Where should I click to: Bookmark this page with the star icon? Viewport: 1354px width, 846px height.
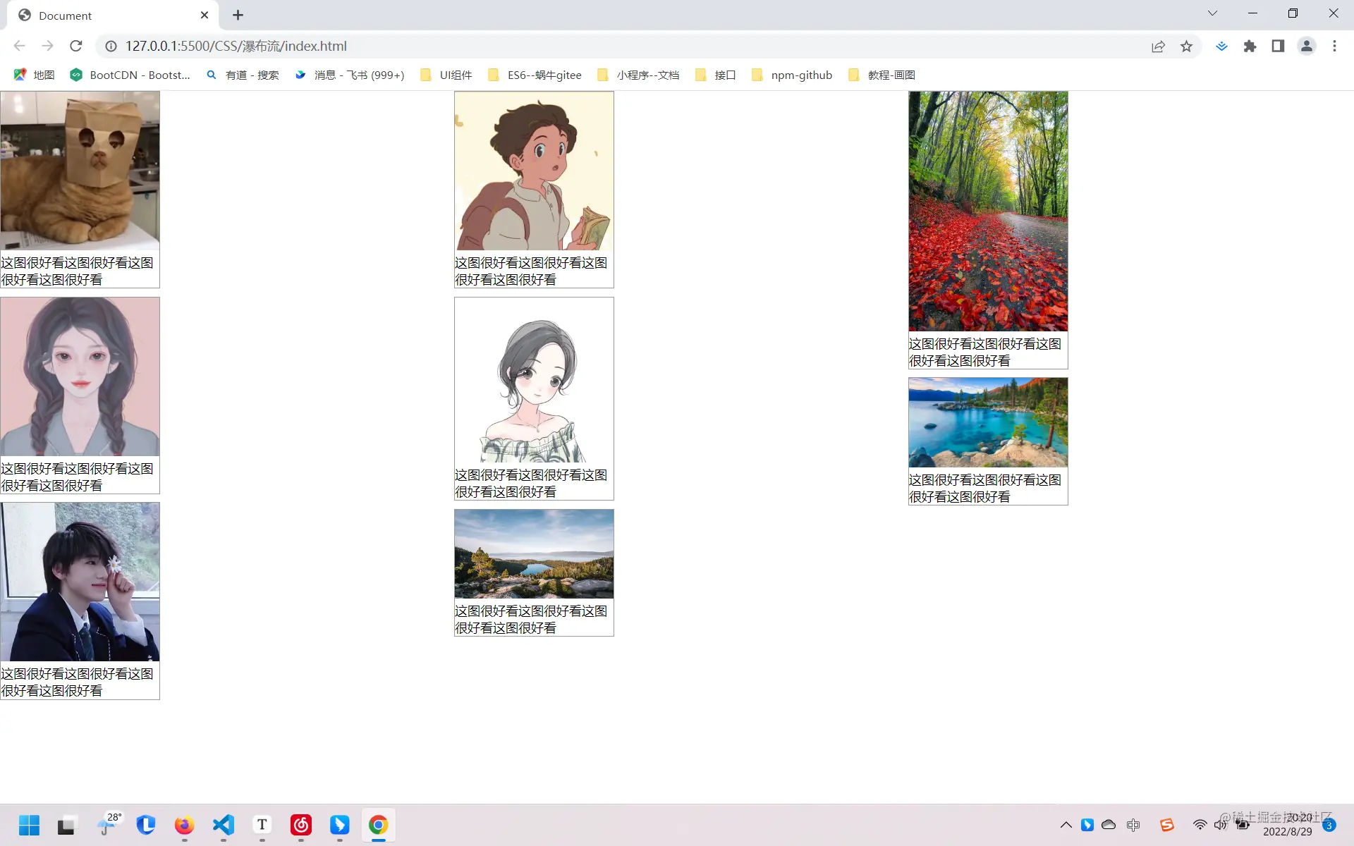(x=1186, y=46)
